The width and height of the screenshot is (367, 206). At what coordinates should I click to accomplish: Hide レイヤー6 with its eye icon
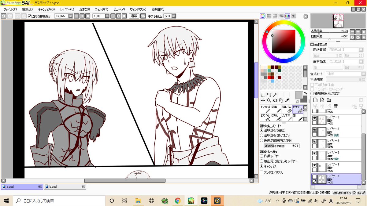pos(314,141)
